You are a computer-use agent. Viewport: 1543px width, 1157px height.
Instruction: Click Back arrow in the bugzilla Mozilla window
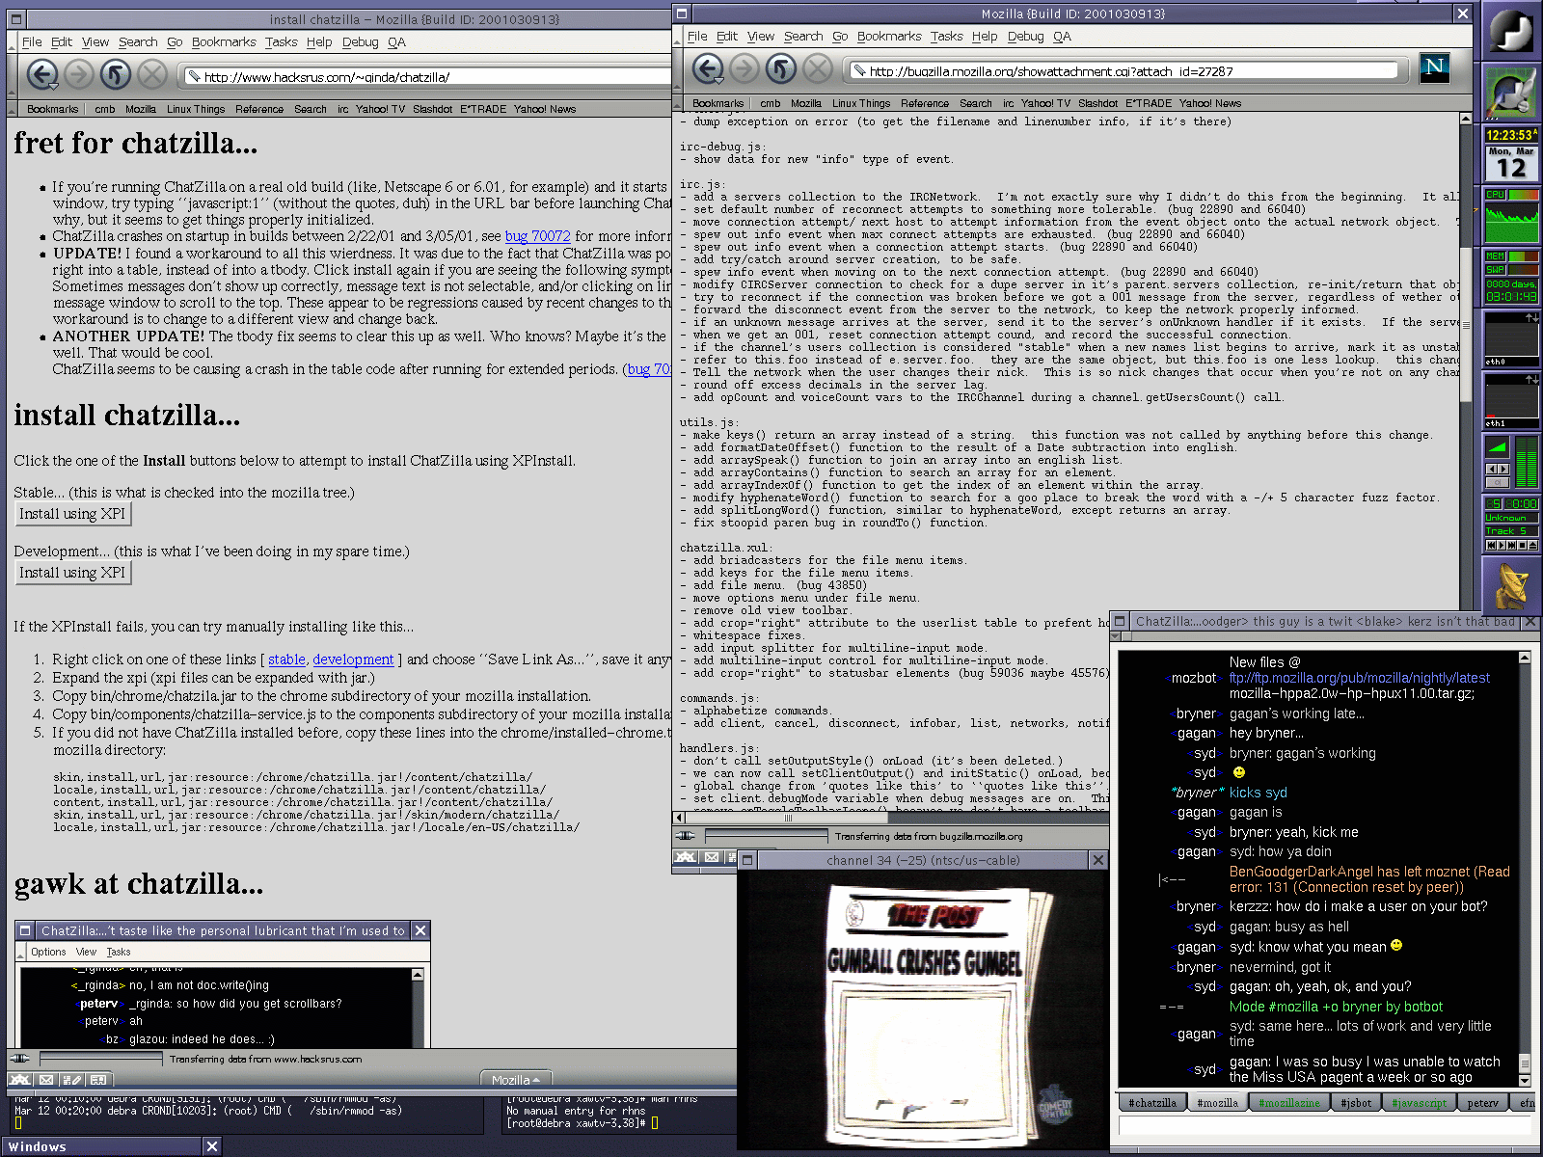coord(708,68)
